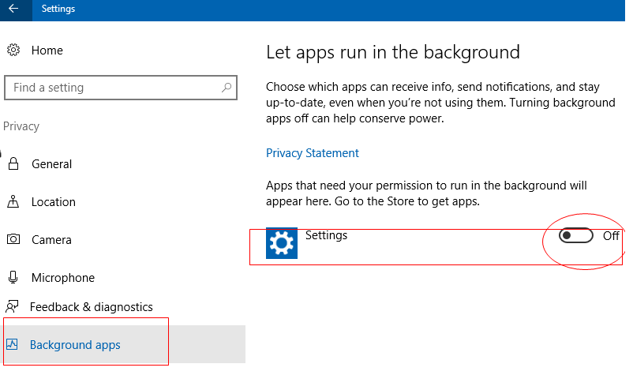Click the Find a setting search box
The height and width of the screenshot is (375, 633).
[x=121, y=88]
